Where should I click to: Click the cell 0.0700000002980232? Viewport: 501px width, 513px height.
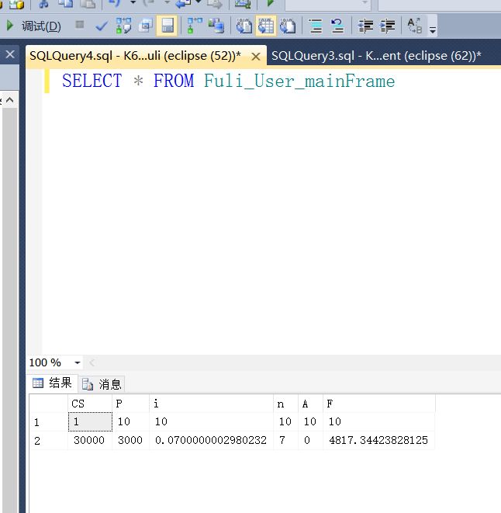click(211, 440)
